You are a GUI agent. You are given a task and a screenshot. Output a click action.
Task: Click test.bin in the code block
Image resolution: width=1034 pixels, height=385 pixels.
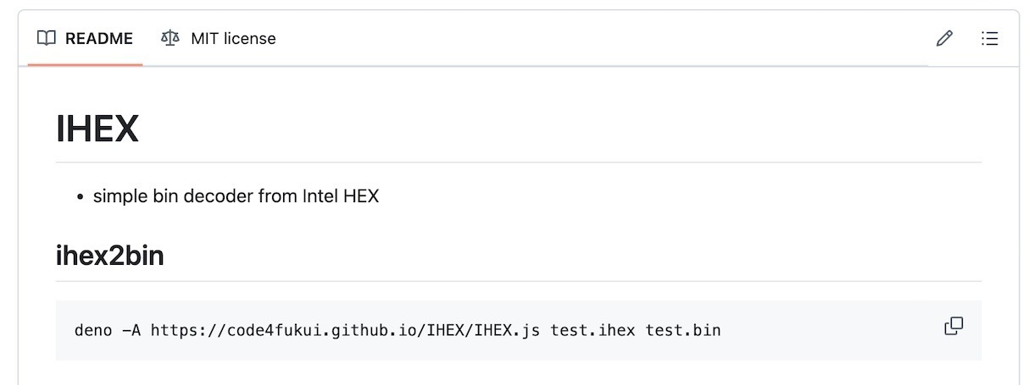click(x=683, y=330)
